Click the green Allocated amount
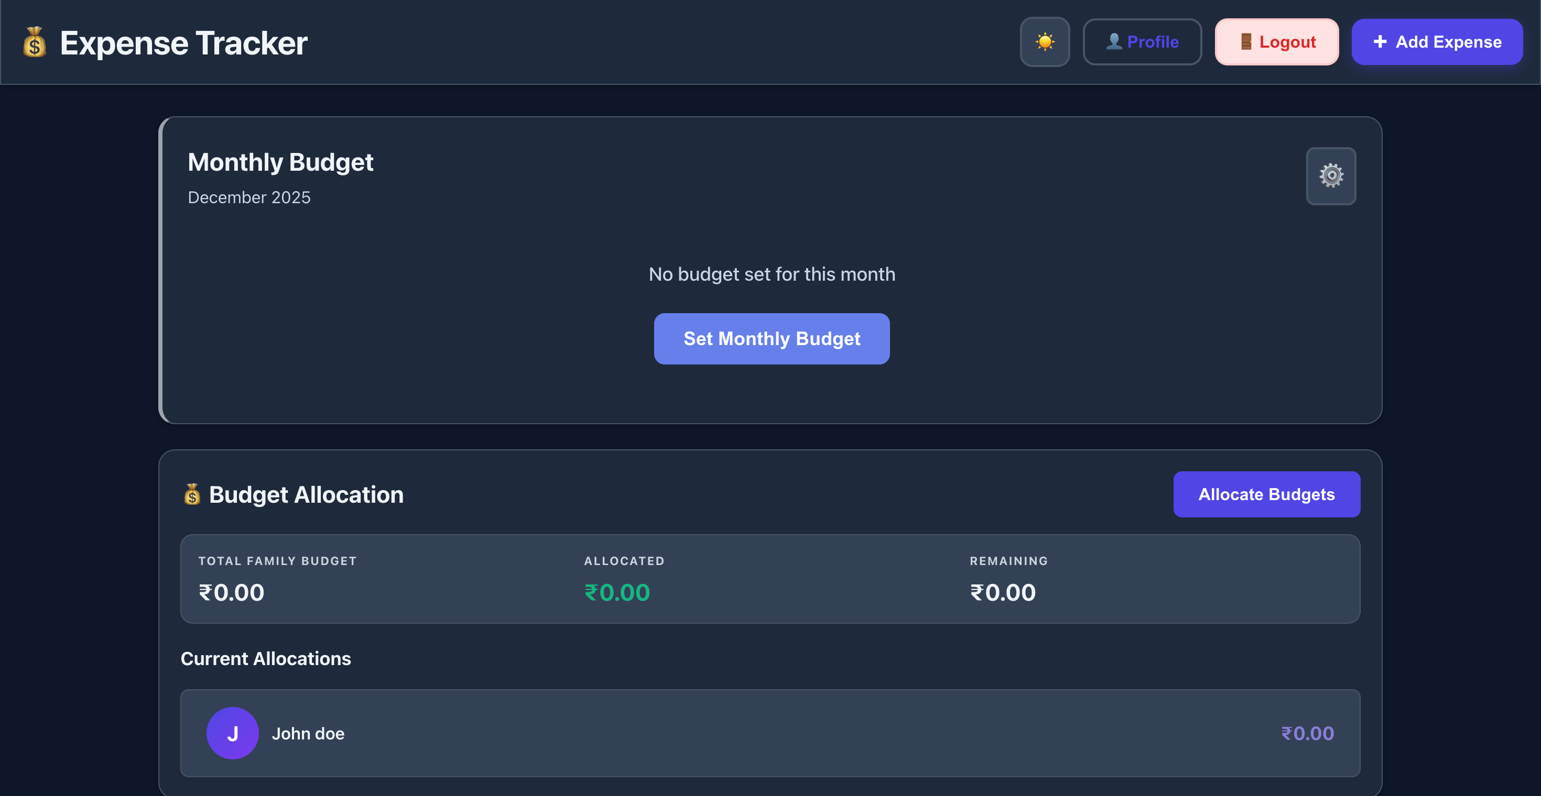 (617, 592)
